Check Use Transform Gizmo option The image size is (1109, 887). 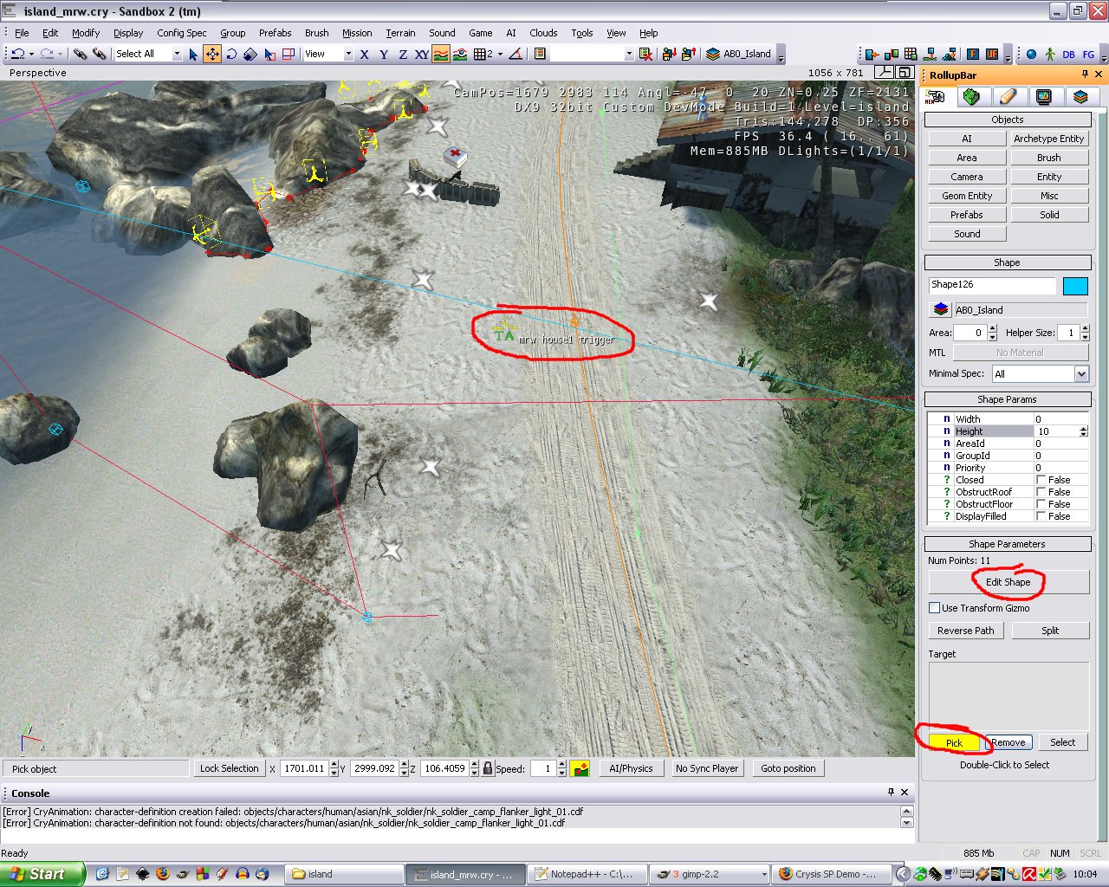pos(935,608)
